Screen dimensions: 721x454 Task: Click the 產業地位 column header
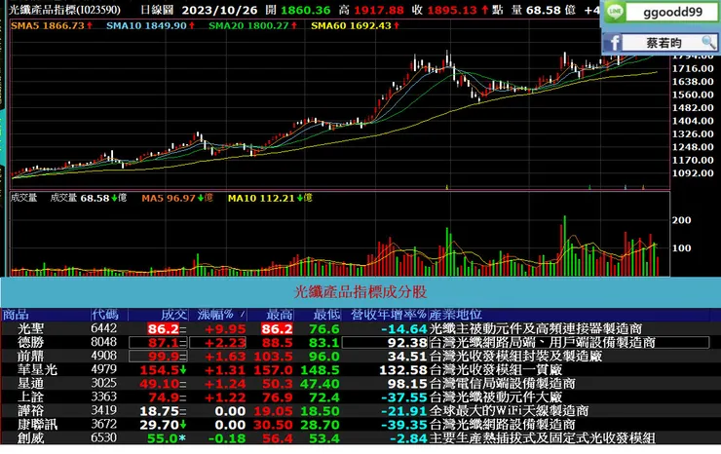coord(455,315)
